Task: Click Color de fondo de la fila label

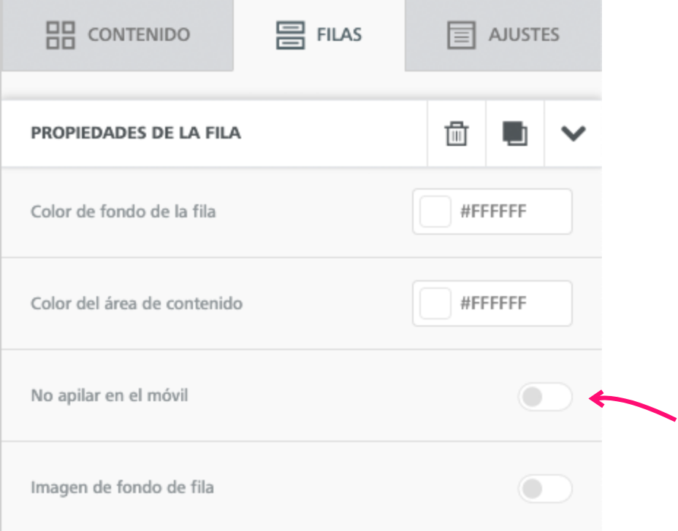Action: pyautogui.click(x=123, y=212)
